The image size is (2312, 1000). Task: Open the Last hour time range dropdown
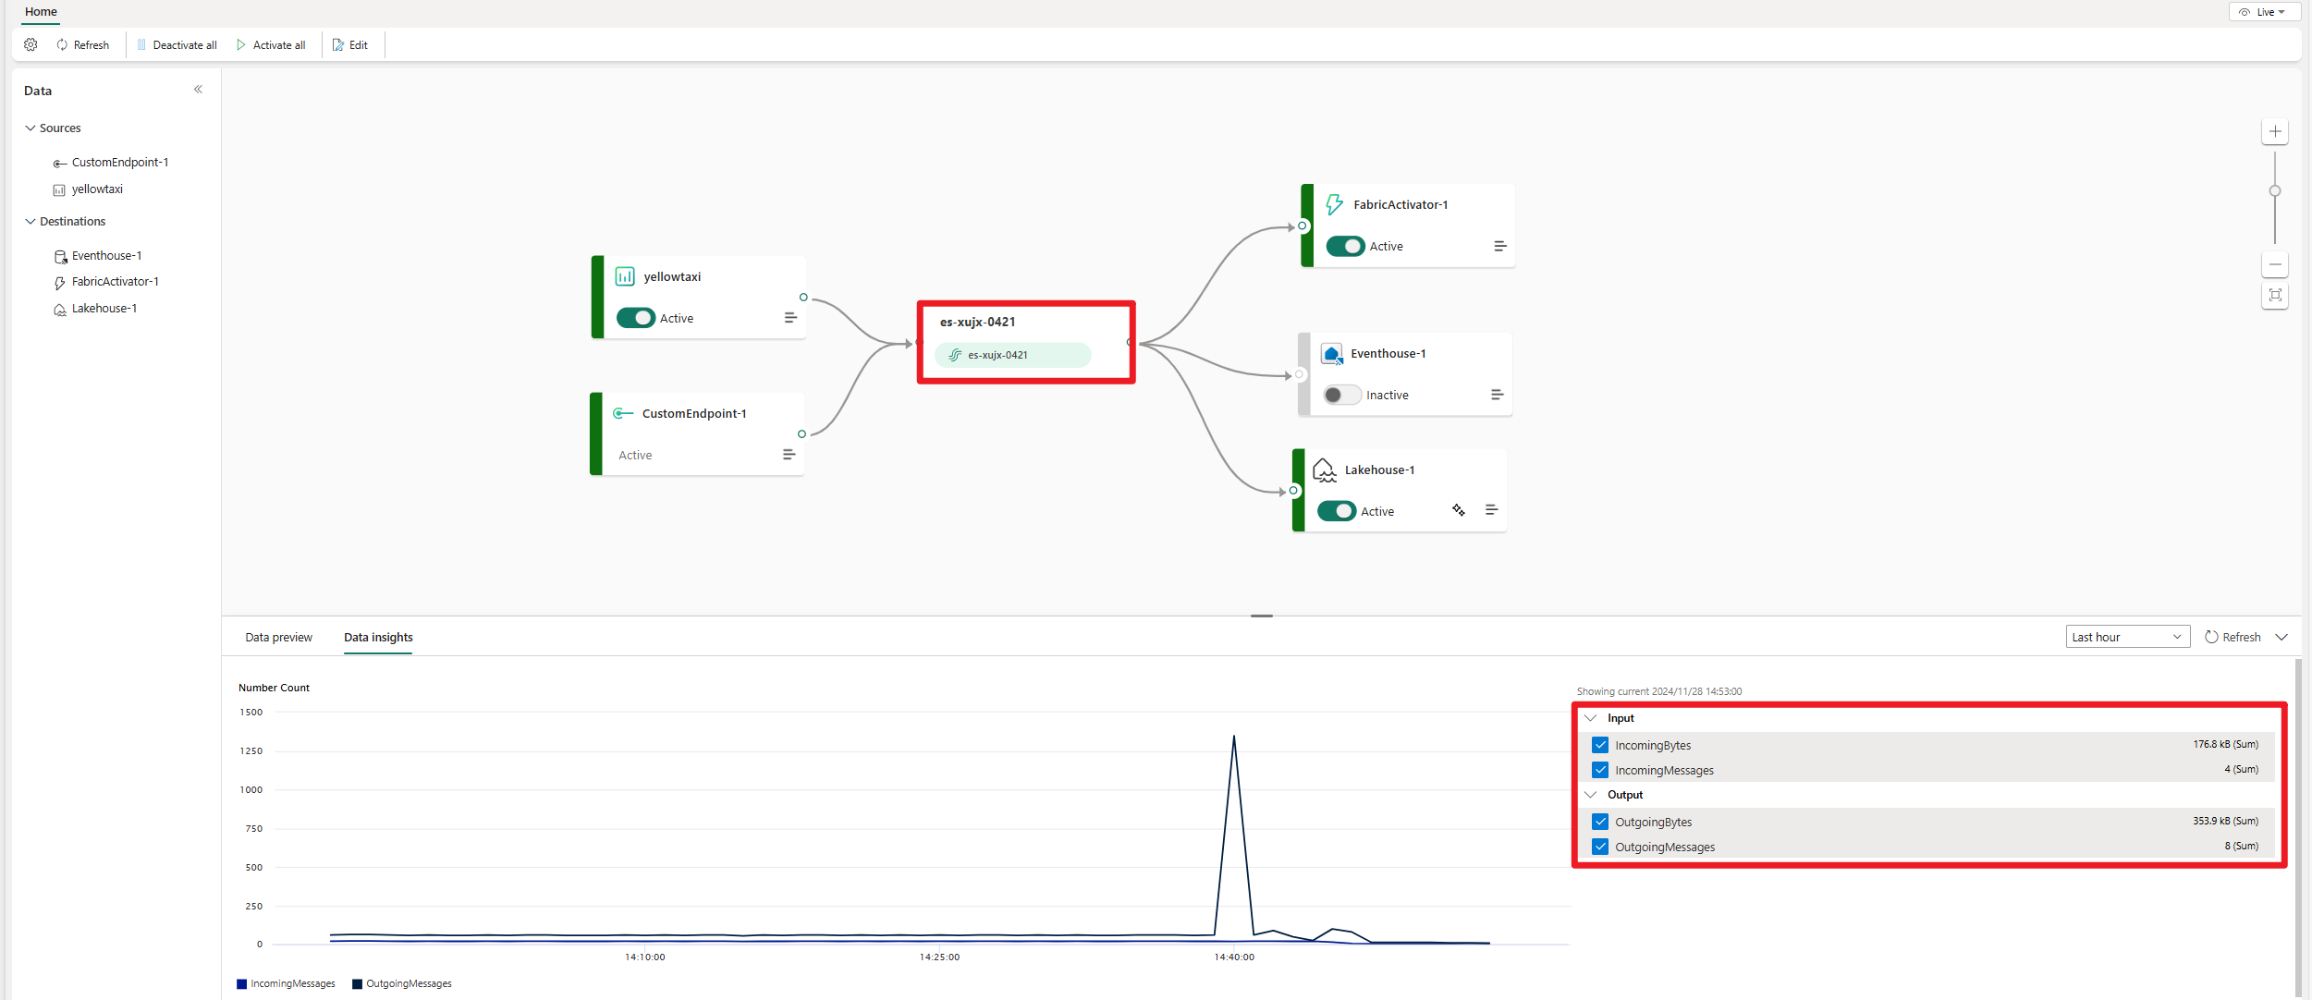point(2126,637)
